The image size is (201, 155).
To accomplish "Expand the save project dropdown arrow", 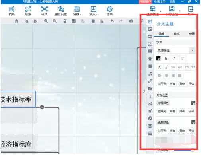I will pyautogui.click(x=180, y=11).
